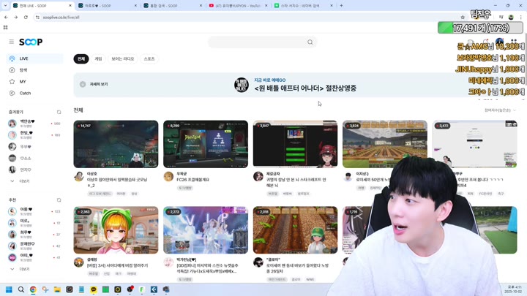Select the 스포츠 category chip

pos(149,58)
